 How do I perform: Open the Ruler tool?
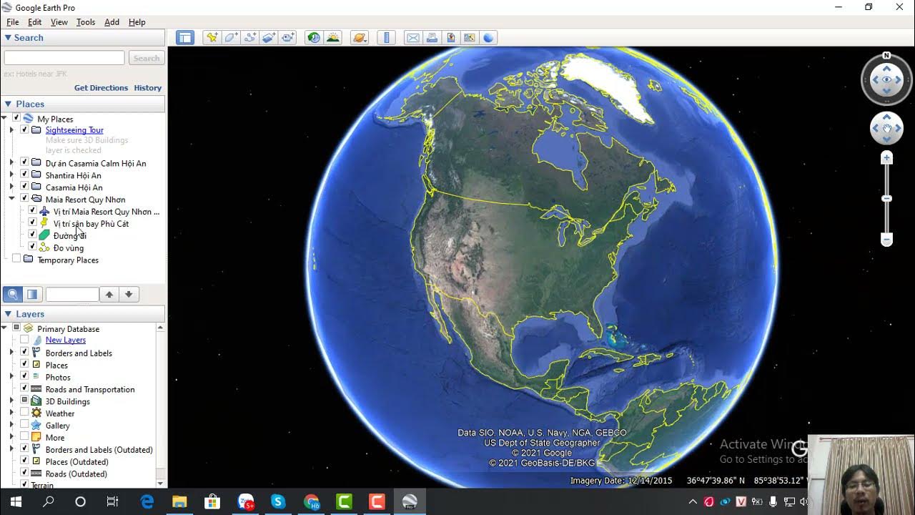tap(386, 38)
